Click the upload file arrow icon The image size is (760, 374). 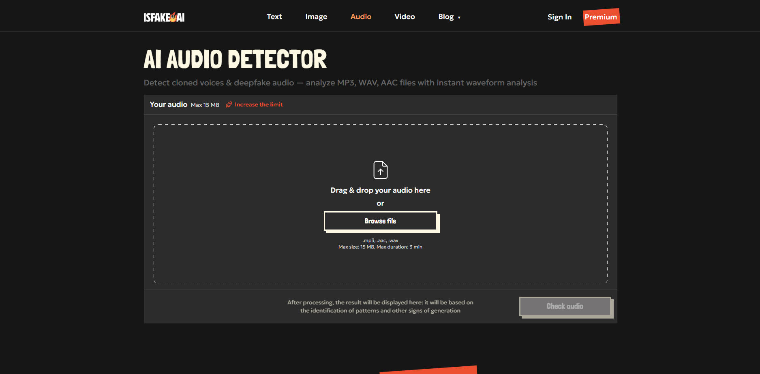pos(380,170)
